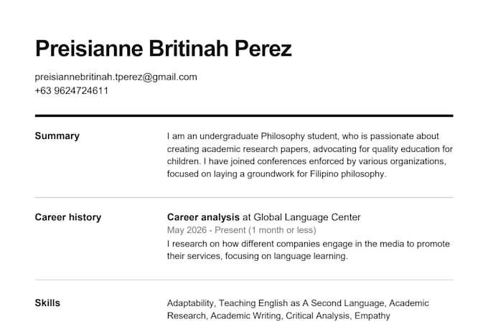Select the Summary section heading
488x329 pixels.
coord(57,136)
